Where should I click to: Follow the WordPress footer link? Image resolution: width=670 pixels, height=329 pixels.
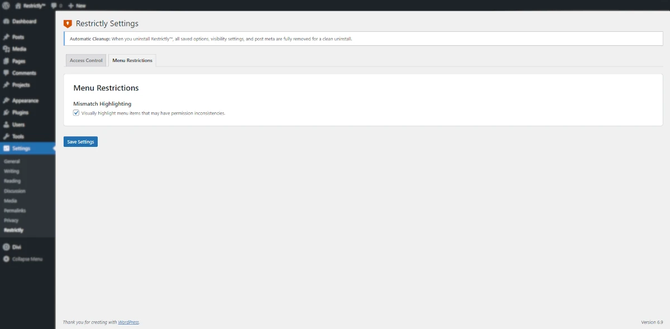(128, 322)
